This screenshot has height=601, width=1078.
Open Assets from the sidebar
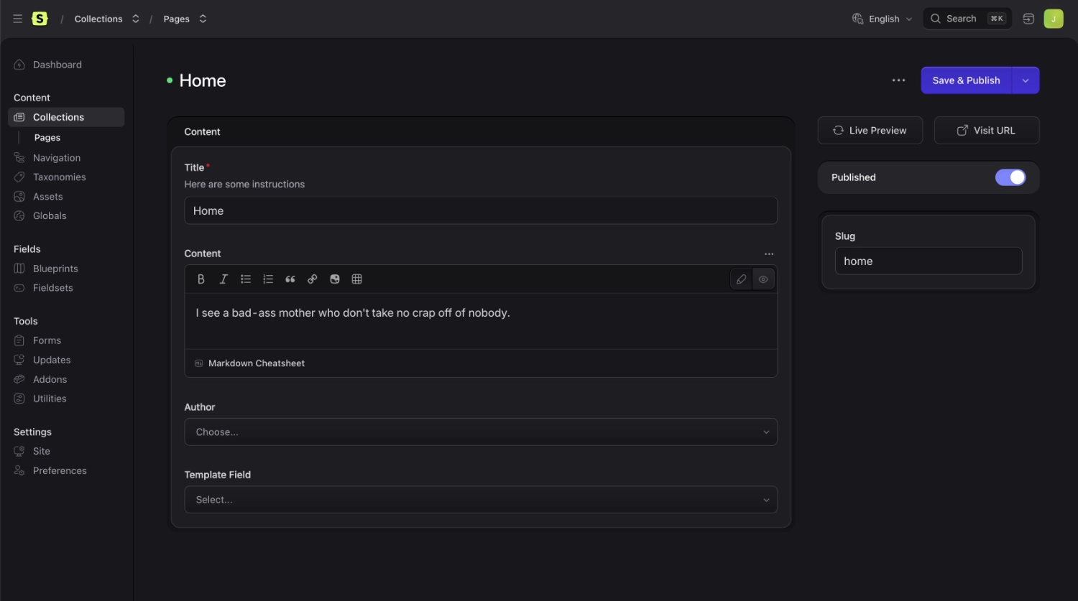pyautogui.click(x=48, y=196)
